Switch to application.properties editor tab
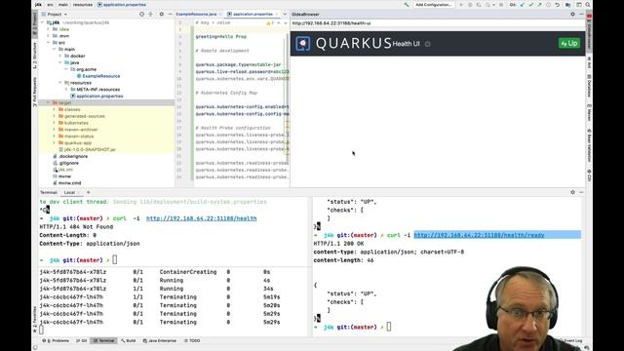The height and width of the screenshot is (351, 624). point(253,14)
